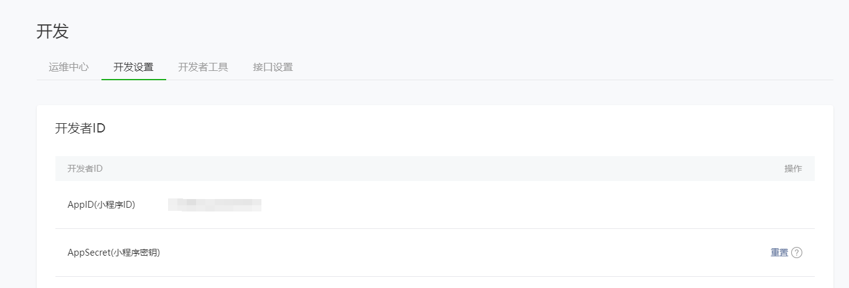Click the gray table header bar center
This screenshot has height=288, width=849.
(x=434, y=169)
